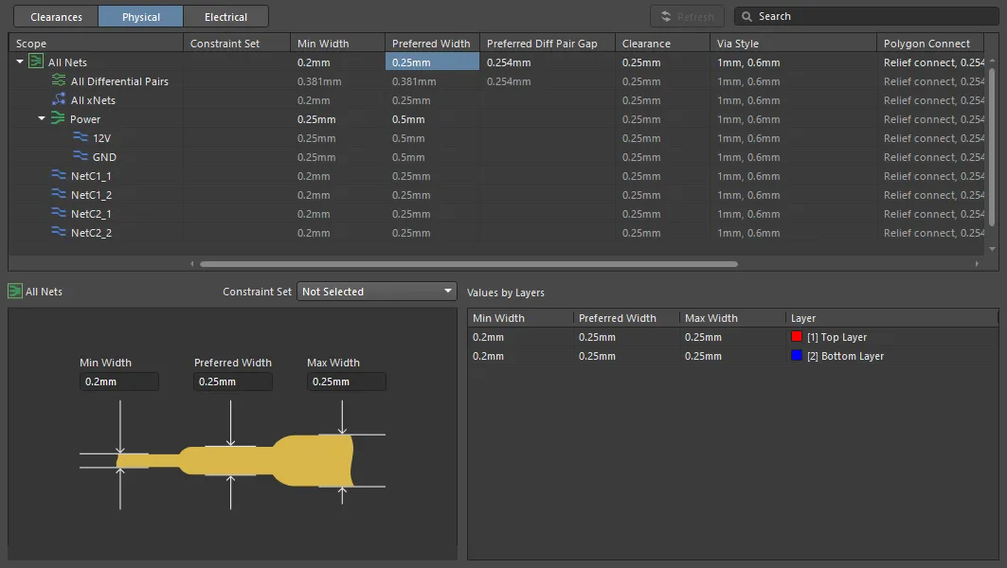Click the highlighted Preferred Width cell for All Nets
Image resolution: width=1007 pixels, height=568 pixels.
point(432,62)
